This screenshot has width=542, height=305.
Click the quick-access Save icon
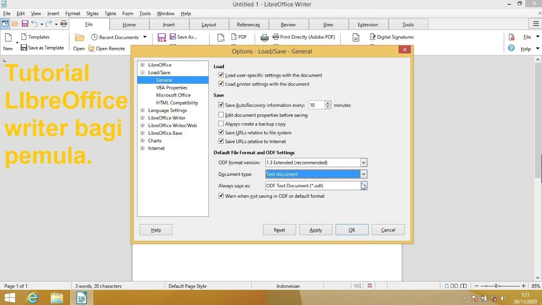(x=25, y=24)
